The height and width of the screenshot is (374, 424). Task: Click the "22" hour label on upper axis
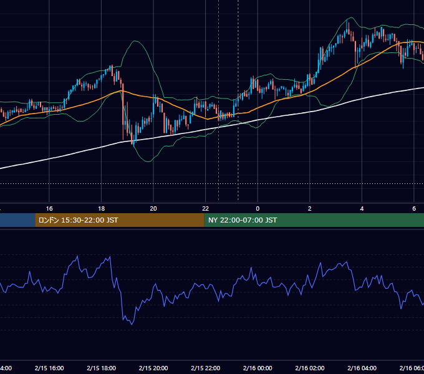(x=206, y=209)
